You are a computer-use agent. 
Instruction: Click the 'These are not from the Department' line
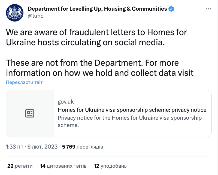pos(92,63)
